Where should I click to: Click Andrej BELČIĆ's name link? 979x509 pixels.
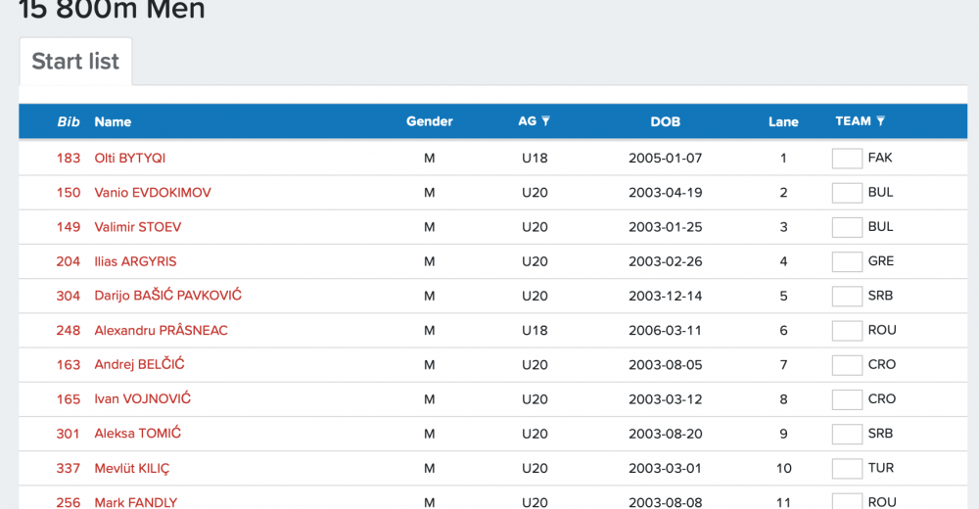(139, 365)
